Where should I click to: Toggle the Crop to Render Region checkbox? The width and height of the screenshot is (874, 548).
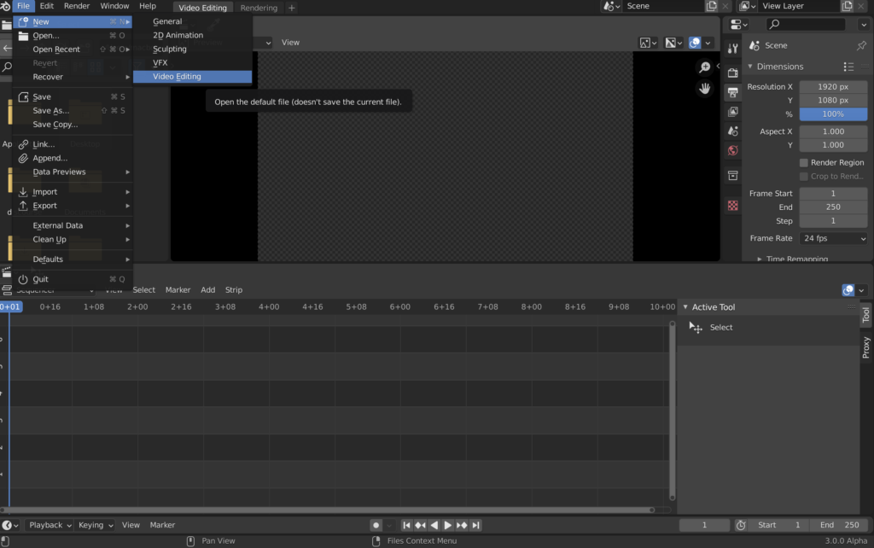803,176
